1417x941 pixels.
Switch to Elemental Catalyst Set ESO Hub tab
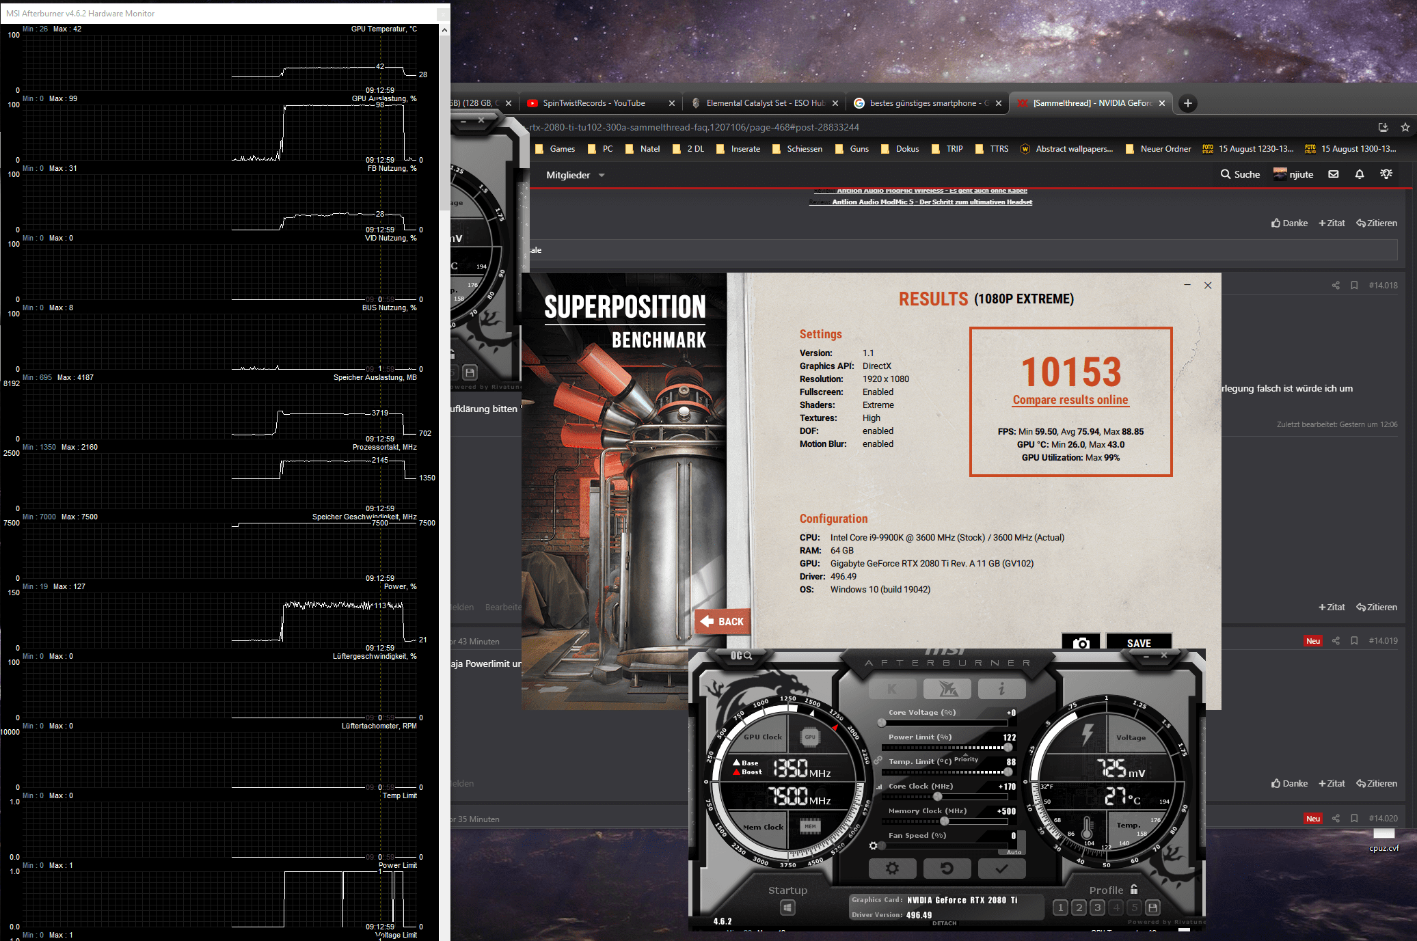tap(766, 103)
